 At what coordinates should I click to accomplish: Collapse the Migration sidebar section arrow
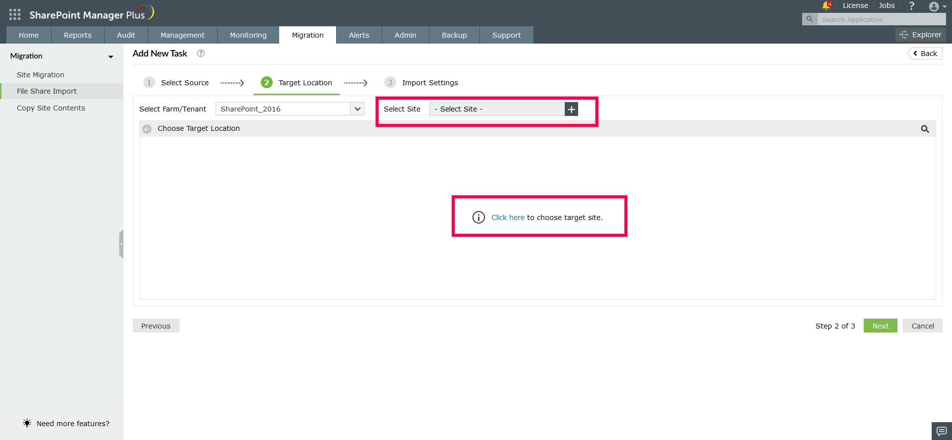[x=111, y=56]
